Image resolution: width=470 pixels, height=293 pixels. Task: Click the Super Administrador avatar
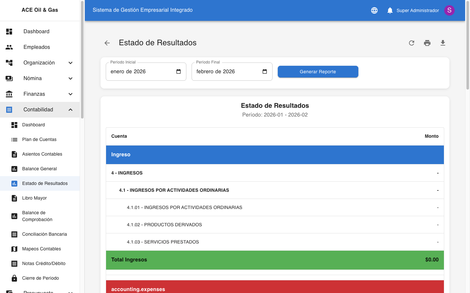(x=449, y=10)
